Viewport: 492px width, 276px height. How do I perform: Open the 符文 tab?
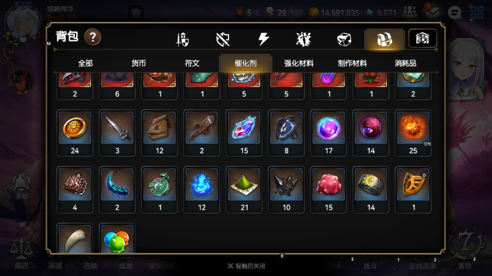192,63
